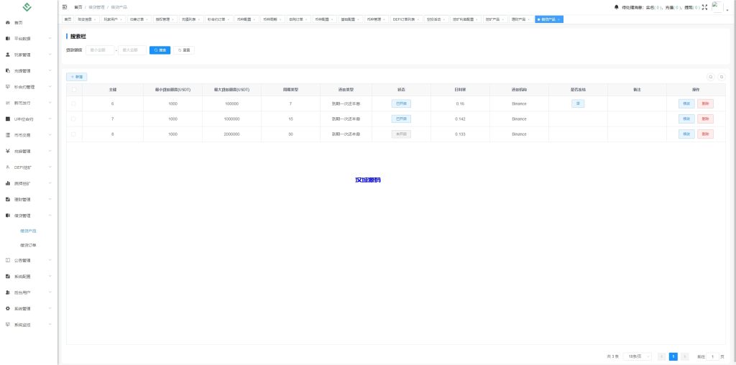The image size is (736, 365).
Task: Click the notification bell icon
Action: 616,6
